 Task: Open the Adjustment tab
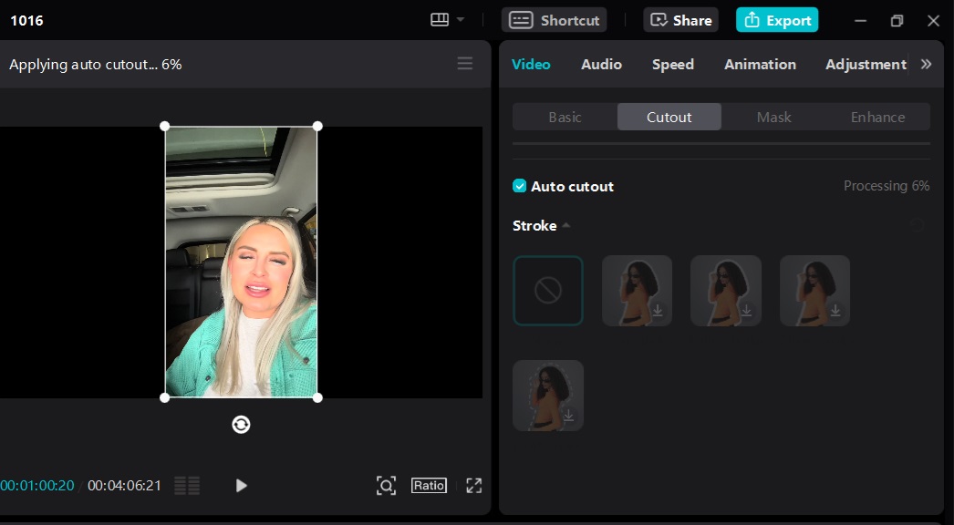[x=866, y=65]
